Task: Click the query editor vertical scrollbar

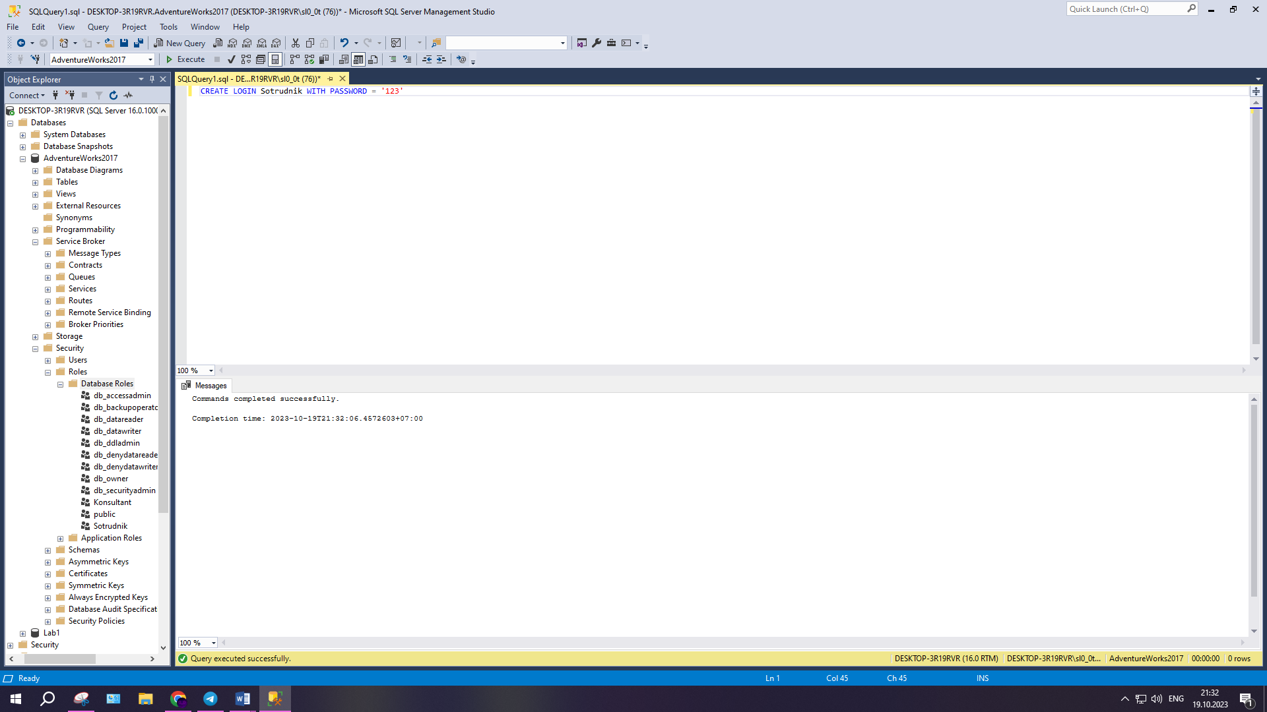Action: point(1256,227)
